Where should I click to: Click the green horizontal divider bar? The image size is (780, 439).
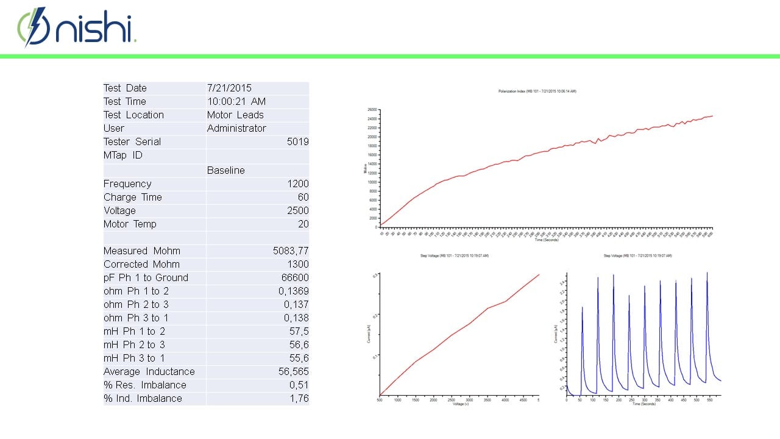390,56
